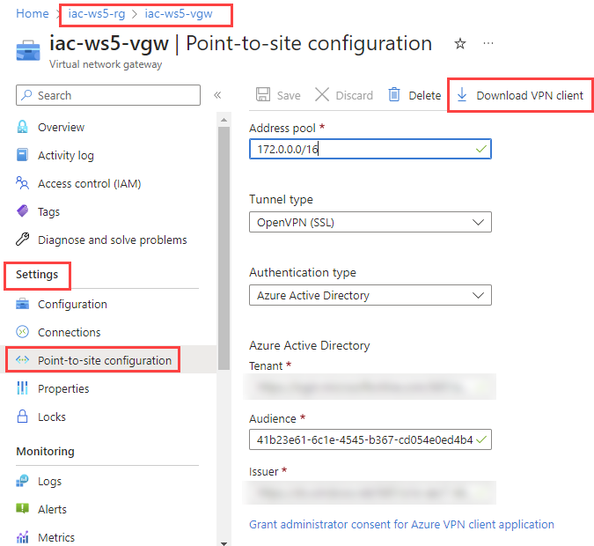594x546 pixels.
Task: Click the Configuration briefcase icon
Action: [22, 304]
